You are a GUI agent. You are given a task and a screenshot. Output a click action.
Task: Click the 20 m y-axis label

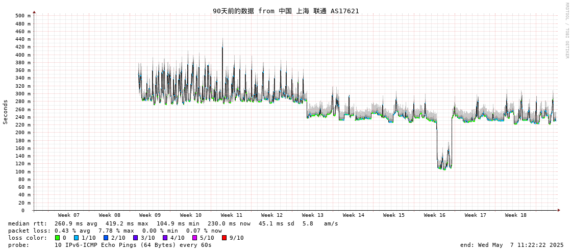(x=24, y=203)
